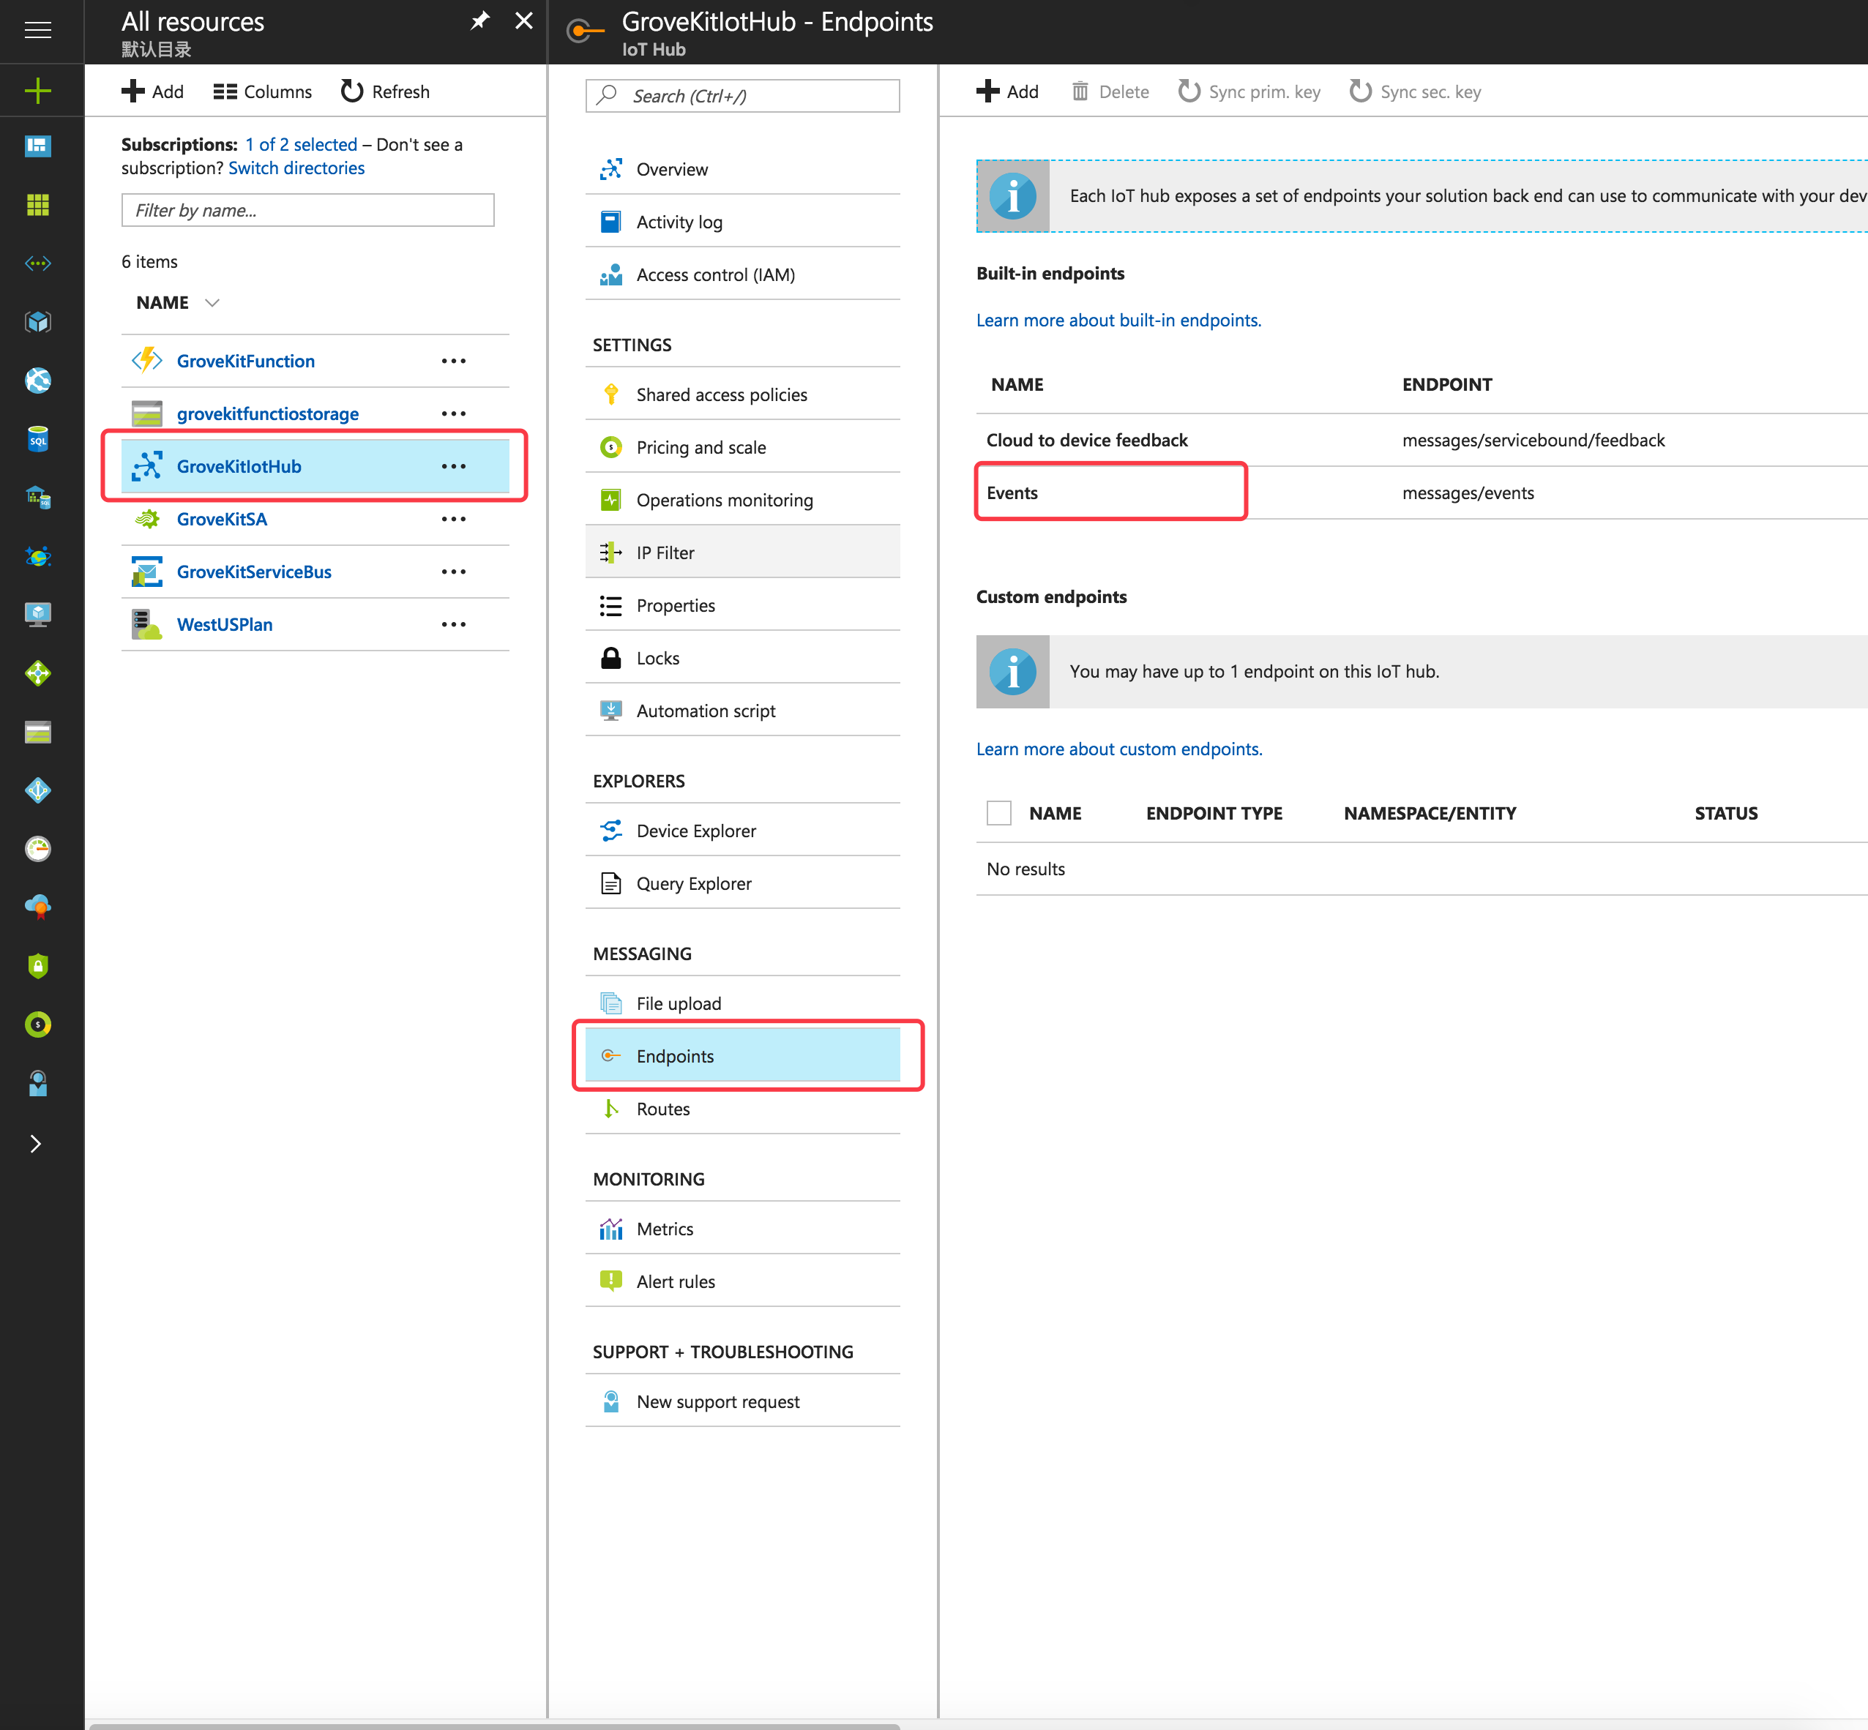Click the hamburger menu icon at top-left
The image size is (1868, 1730).
pyautogui.click(x=37, y=30)
